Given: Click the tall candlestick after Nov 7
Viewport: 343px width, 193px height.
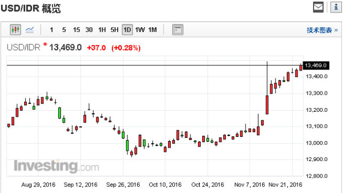Looking at the screenshot, I should pos(267,88).
